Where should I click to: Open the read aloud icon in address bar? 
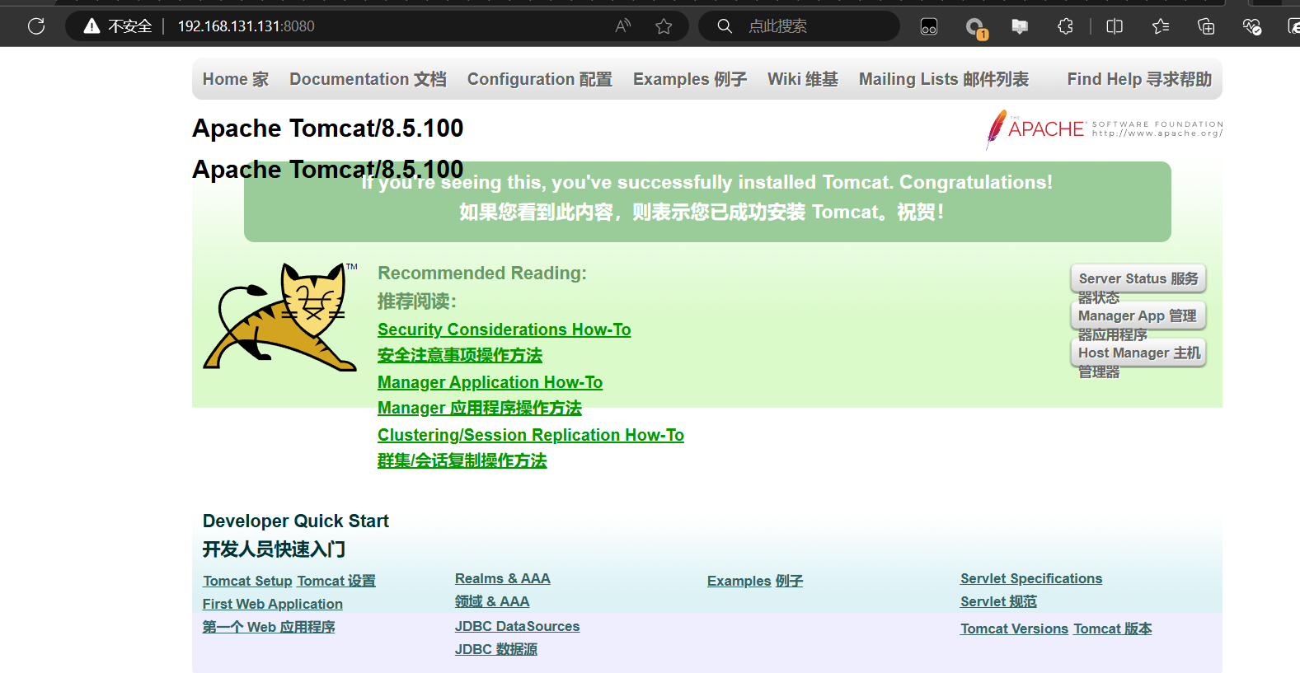click(x=623, y=26)
